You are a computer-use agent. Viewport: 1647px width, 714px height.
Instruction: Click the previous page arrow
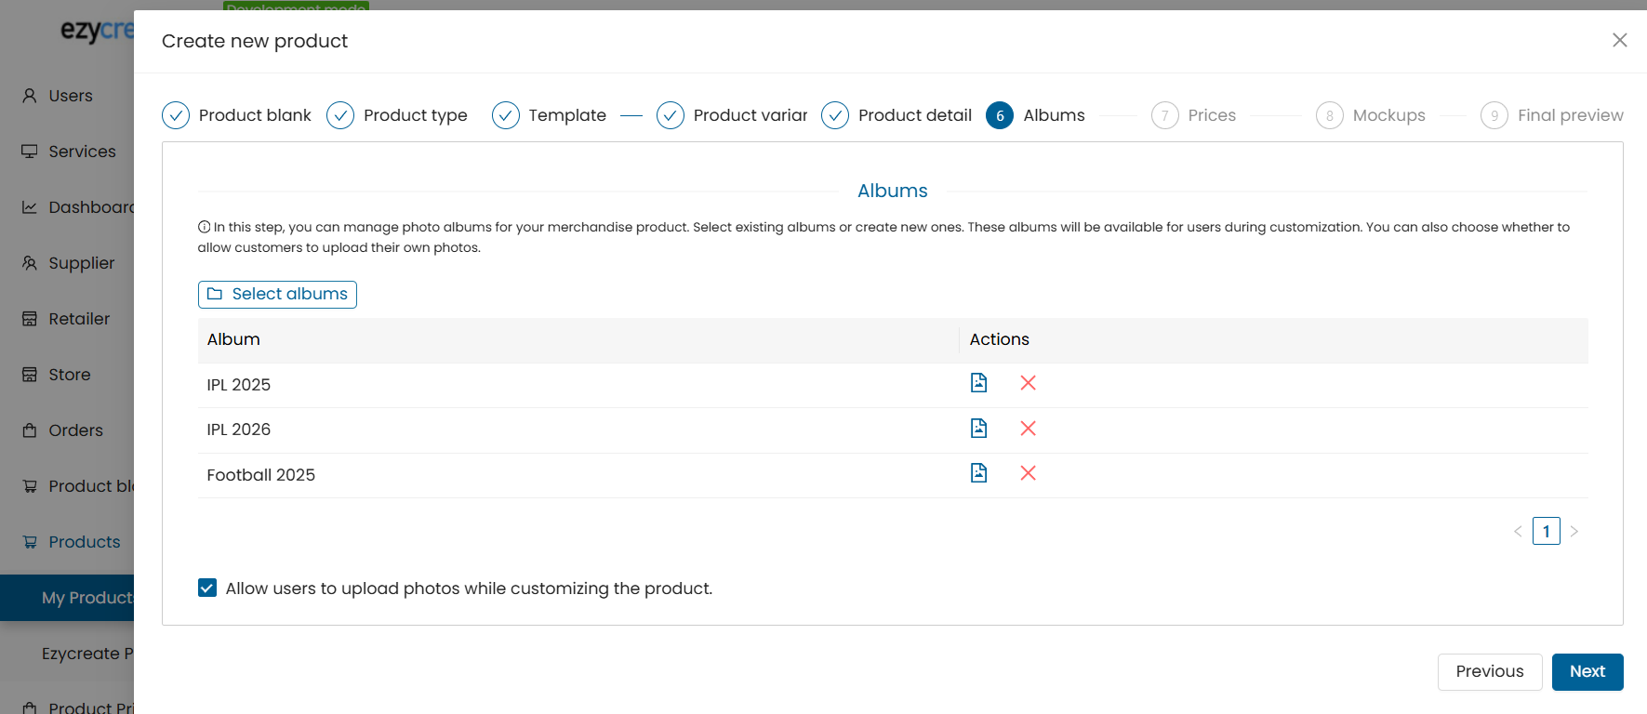point(1518,531)
